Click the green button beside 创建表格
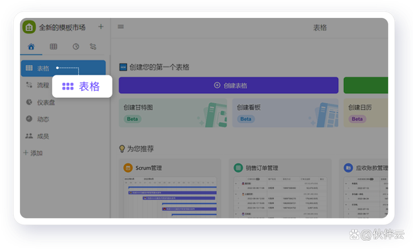This screenshot has width=413, height=249. coord(366,86)
